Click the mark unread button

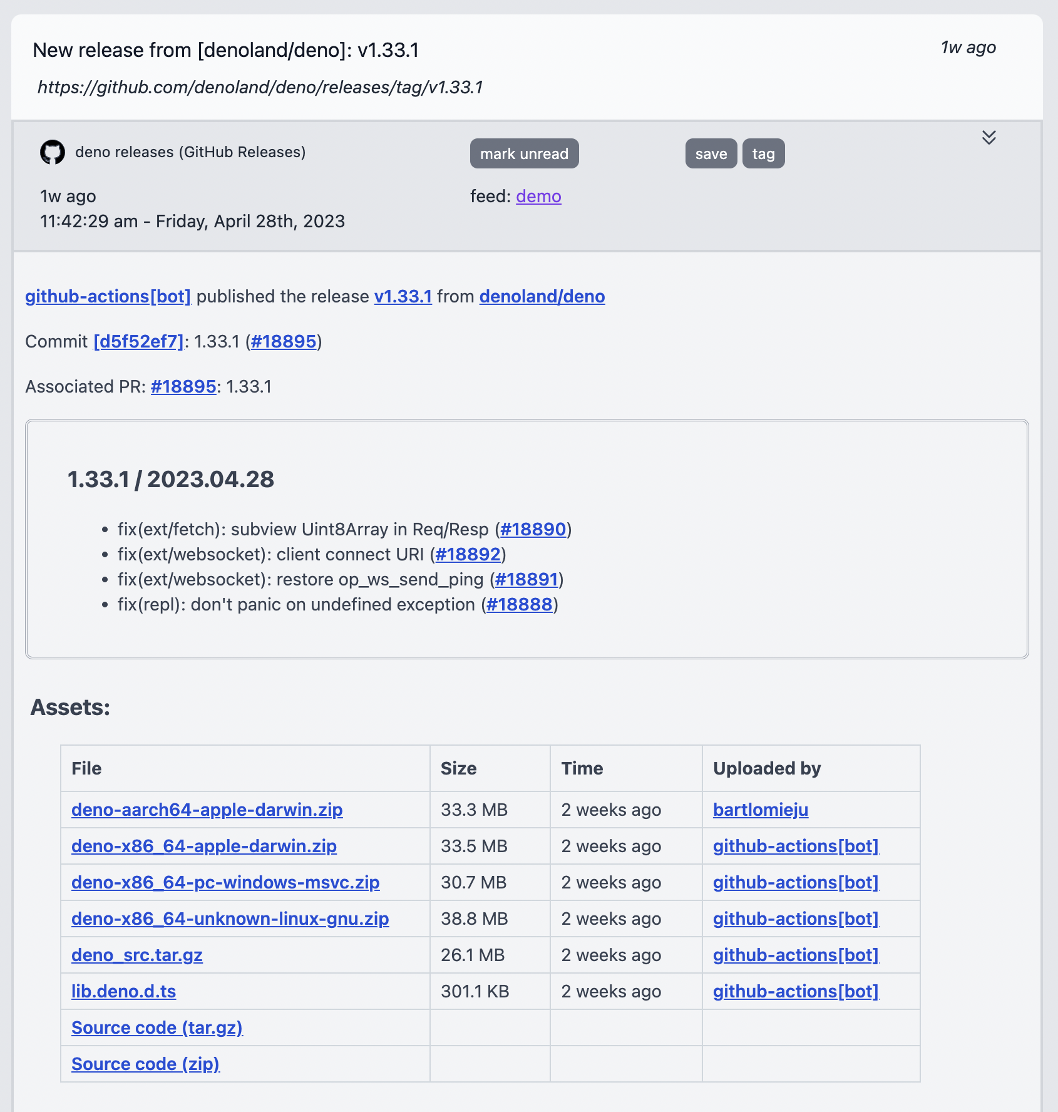point(524,153)
